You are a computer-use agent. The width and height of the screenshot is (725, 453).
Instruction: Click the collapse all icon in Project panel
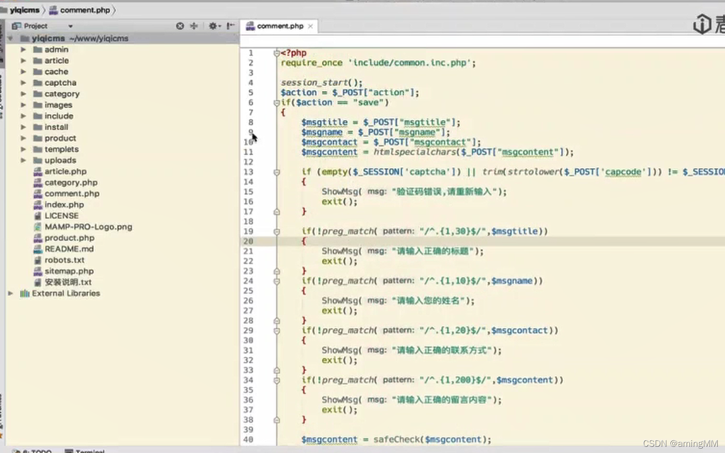point(194,26)
